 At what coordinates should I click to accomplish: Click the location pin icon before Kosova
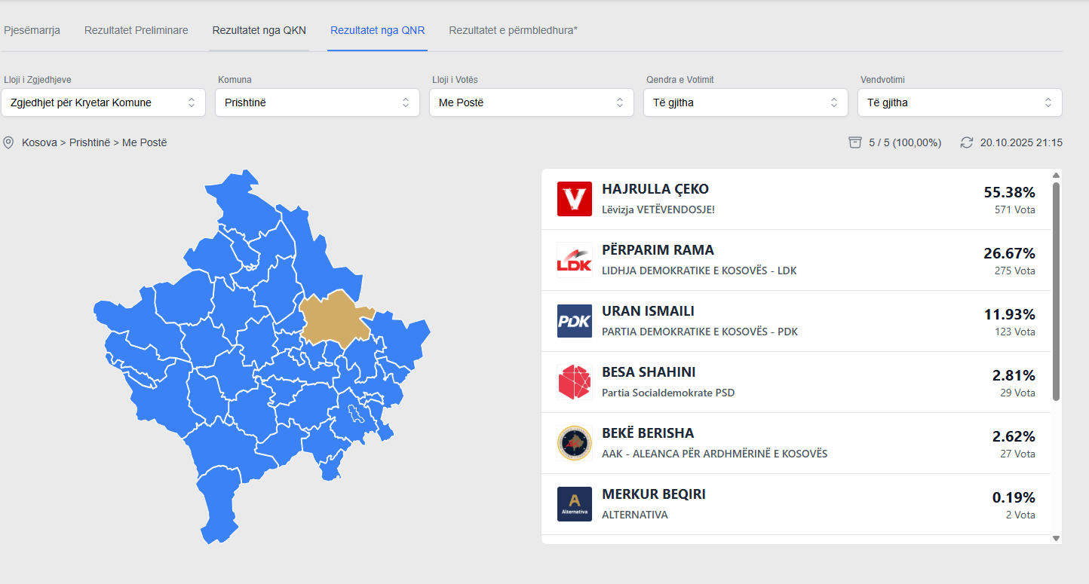[8, 142]
